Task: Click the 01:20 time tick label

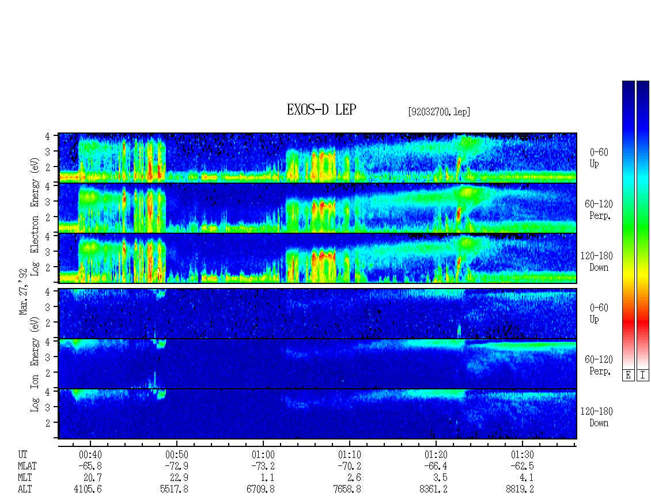Action: pyautogui.click(x=436, y=454)
